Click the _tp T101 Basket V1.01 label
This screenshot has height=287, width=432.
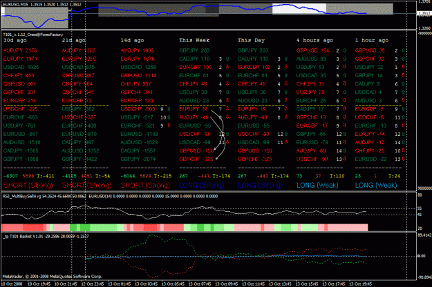click(23, 236)
